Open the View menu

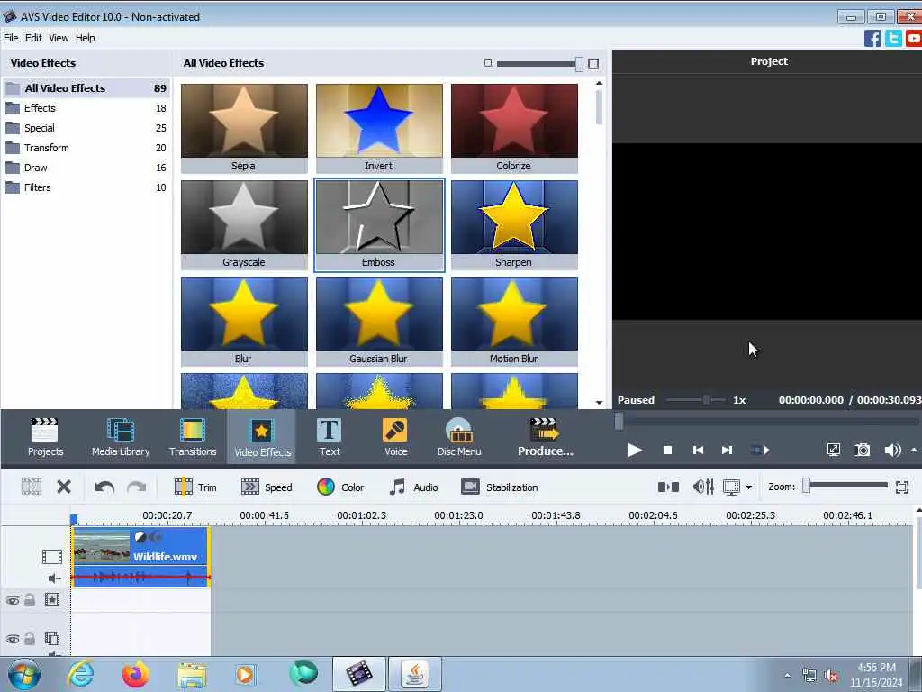59,38
